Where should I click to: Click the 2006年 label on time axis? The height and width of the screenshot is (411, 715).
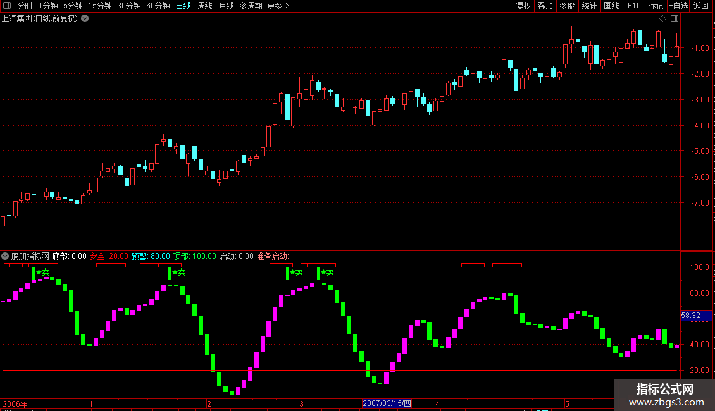(15, 403)
